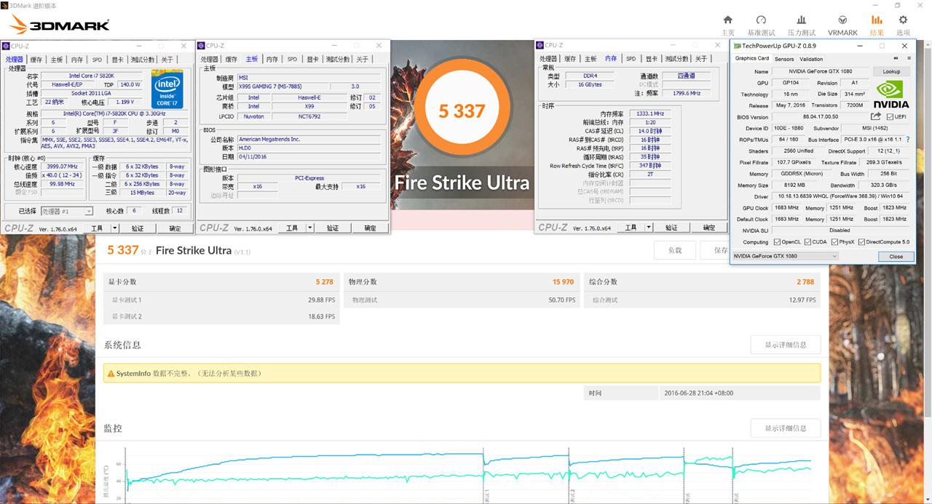The width and height of the screenshot is (932, 504).
Task: Click the 显卡测试 2 result 18.63 FPS
Action: pos(321,316)
